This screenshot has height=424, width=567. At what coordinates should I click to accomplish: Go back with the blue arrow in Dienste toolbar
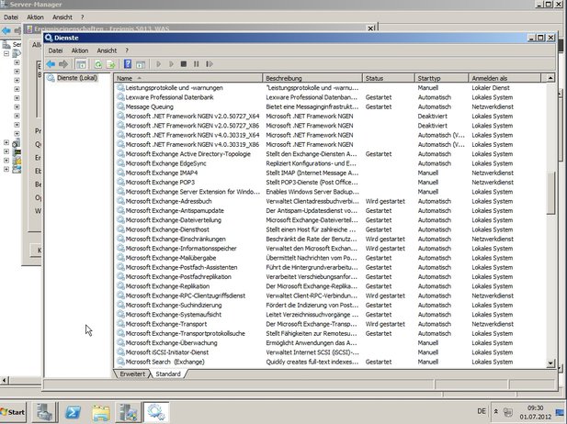click(x=51, y=64)
